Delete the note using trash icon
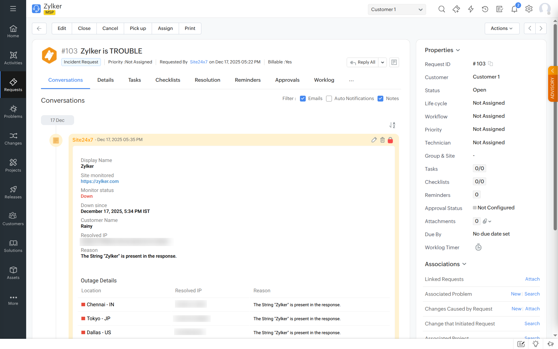 [x=382, y=140]
